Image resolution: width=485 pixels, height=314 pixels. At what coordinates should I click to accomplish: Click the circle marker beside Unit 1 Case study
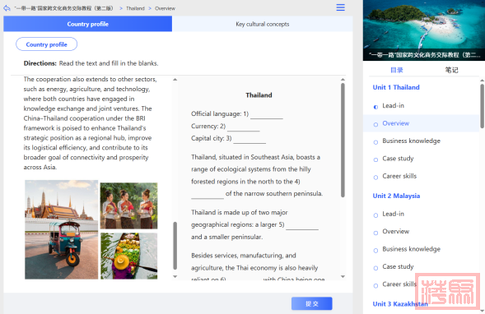[x=375, y=159]
